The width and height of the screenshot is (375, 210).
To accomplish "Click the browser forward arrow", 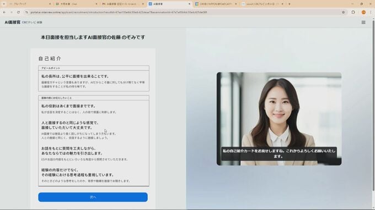I will [x=11, y=12].
